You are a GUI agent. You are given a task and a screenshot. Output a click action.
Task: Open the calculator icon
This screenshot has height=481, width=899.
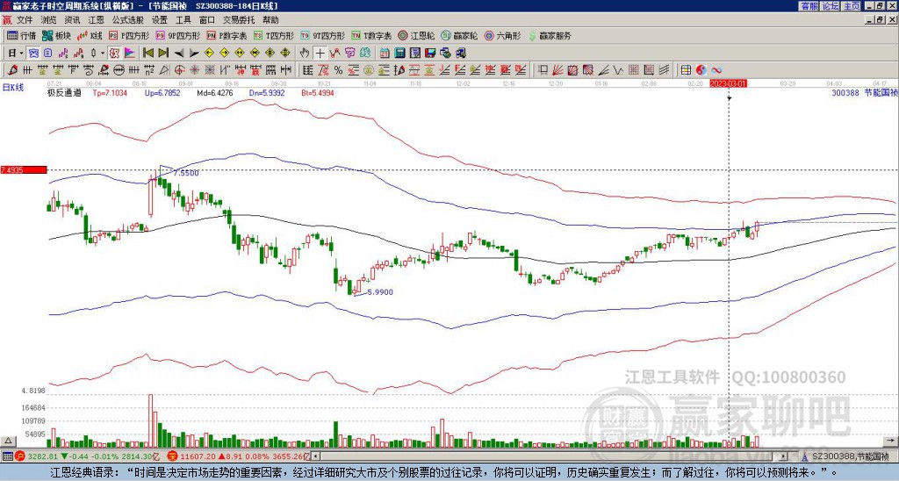pyautogui.click(x=400, y=54)
